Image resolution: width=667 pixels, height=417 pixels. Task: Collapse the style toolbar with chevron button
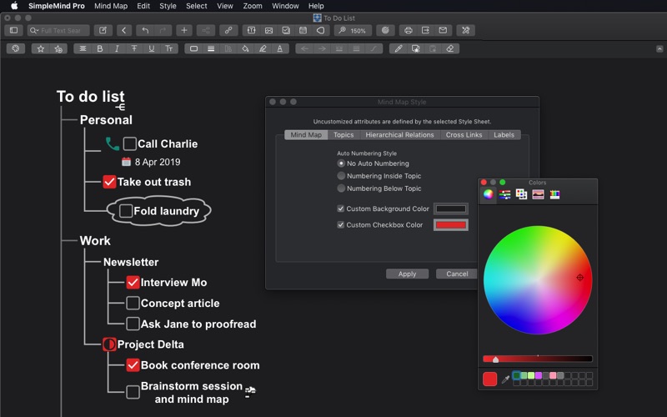(x=659, y=49)
